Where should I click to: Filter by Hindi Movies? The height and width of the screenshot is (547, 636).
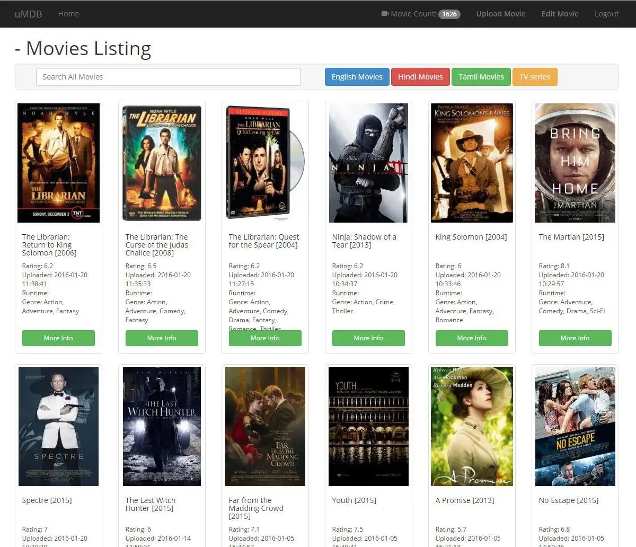pyautogui.click(x=420, y=77)
